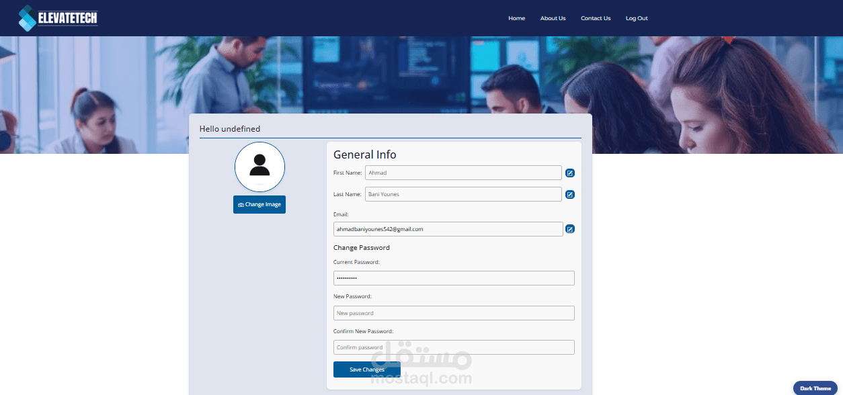Click the 'Last Name:' label
Screen dimensions: 843x395
[348, 194]
